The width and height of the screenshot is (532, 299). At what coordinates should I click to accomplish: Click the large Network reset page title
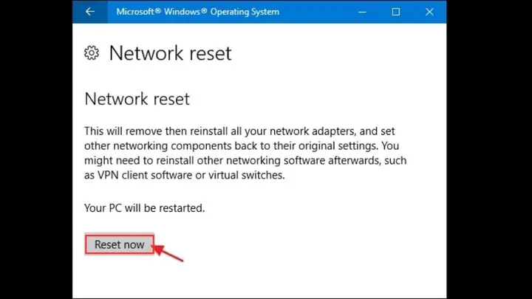pos(170,53)
